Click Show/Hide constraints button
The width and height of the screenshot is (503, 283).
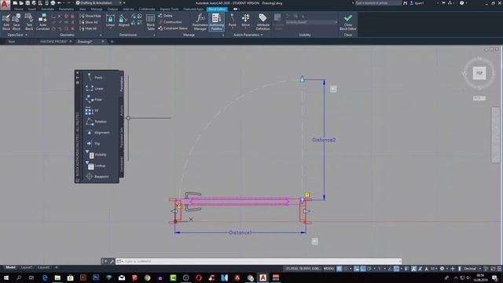[90, 16]
